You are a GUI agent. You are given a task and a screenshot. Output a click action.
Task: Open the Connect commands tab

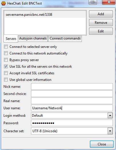click(65, 38)
